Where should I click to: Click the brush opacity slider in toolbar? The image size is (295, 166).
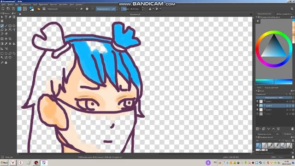pyautogui.click(x=106, y=9)
